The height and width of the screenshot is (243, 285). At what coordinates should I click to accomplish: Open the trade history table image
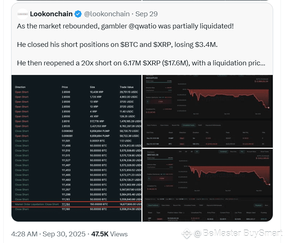coord(76,148)
